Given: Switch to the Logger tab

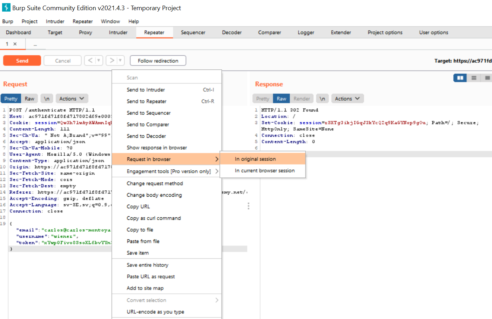Looking at the screenshot, I should [x=306, y=32].
